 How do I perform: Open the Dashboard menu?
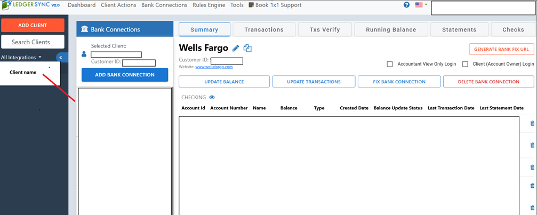point(82,5)
